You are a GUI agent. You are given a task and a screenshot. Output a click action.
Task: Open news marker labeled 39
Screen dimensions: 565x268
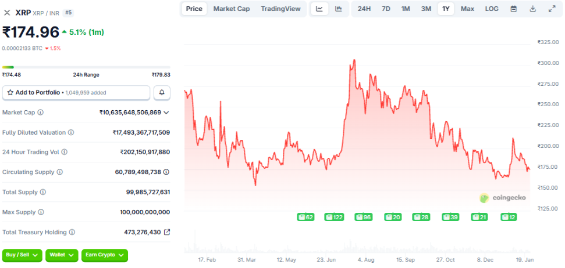click(450, 217)
